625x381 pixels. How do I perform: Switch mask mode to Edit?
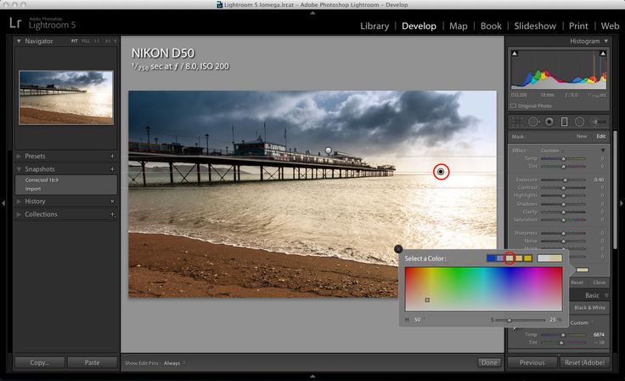click(600, 137)
